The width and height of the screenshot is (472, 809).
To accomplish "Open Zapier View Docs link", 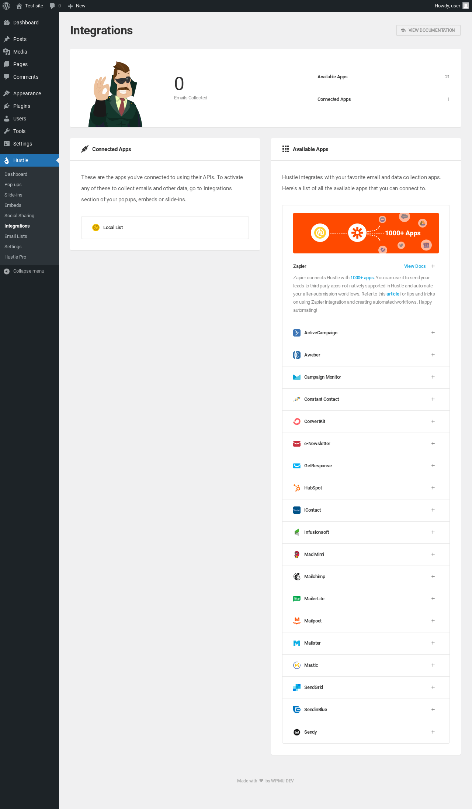I will [415, 266].
